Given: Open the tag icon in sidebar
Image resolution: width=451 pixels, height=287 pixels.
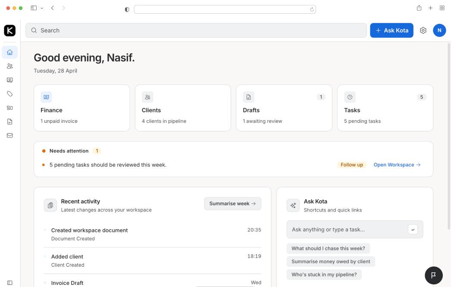Looking at the screenshot, I should coord(10,94).
